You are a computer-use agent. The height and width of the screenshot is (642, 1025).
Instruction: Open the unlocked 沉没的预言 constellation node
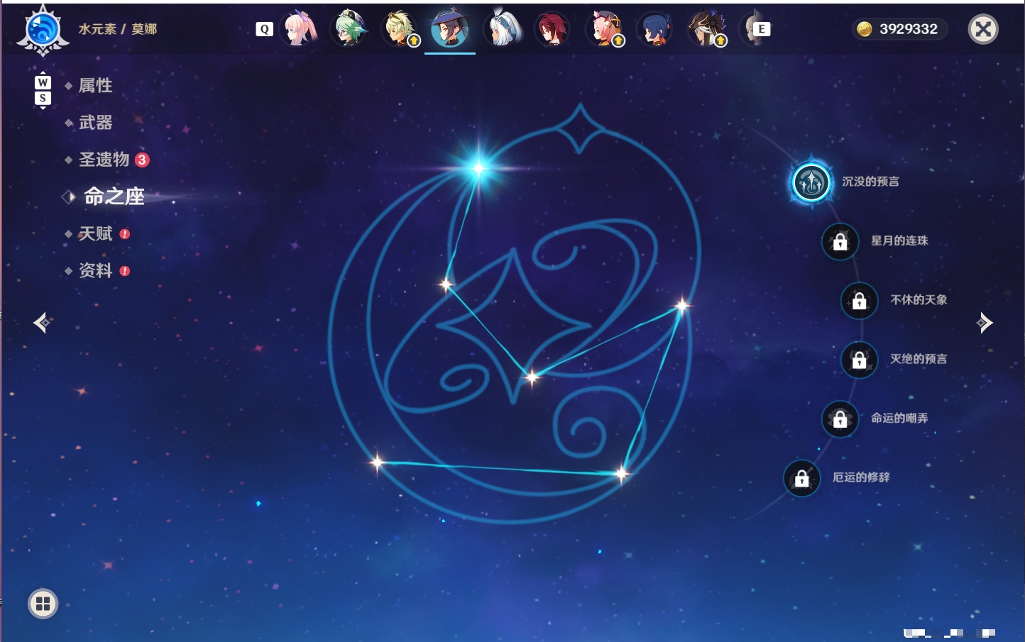[x=811, y=182]
